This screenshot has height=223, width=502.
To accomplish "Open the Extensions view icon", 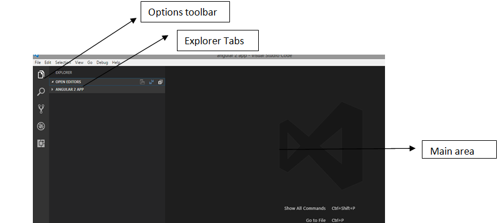I will (x=41, y=144).
